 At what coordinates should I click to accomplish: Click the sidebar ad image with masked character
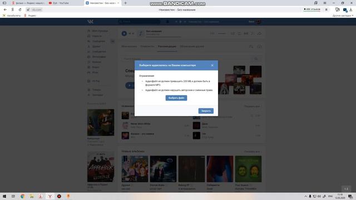(101, 122)
